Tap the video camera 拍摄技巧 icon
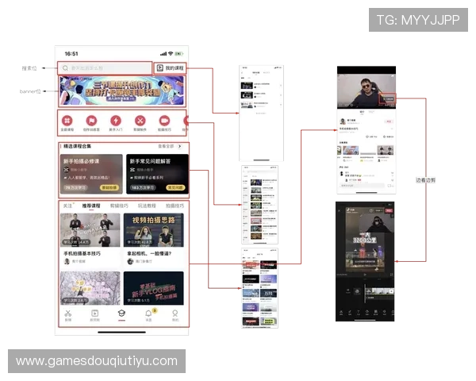Image resolution: width=476 pixels, height=381 pixels. pyautogui.click(x=163, y=121)
